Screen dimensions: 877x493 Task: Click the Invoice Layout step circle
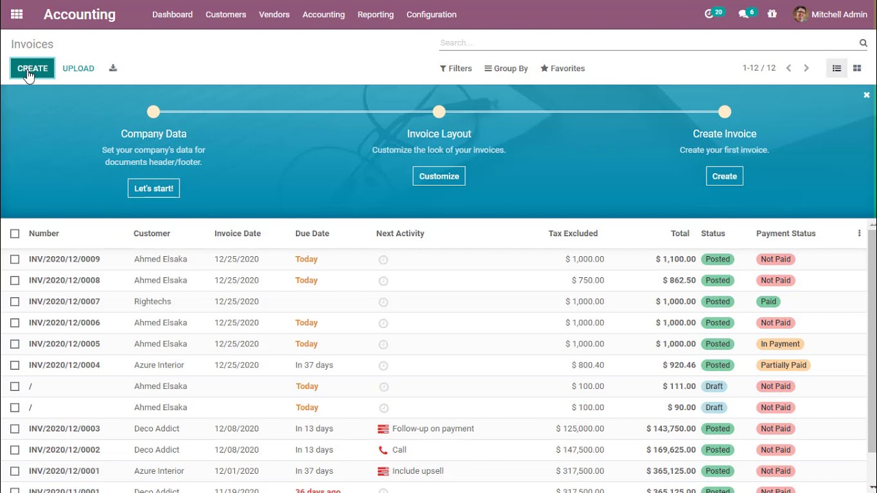[x=439, y=112]
